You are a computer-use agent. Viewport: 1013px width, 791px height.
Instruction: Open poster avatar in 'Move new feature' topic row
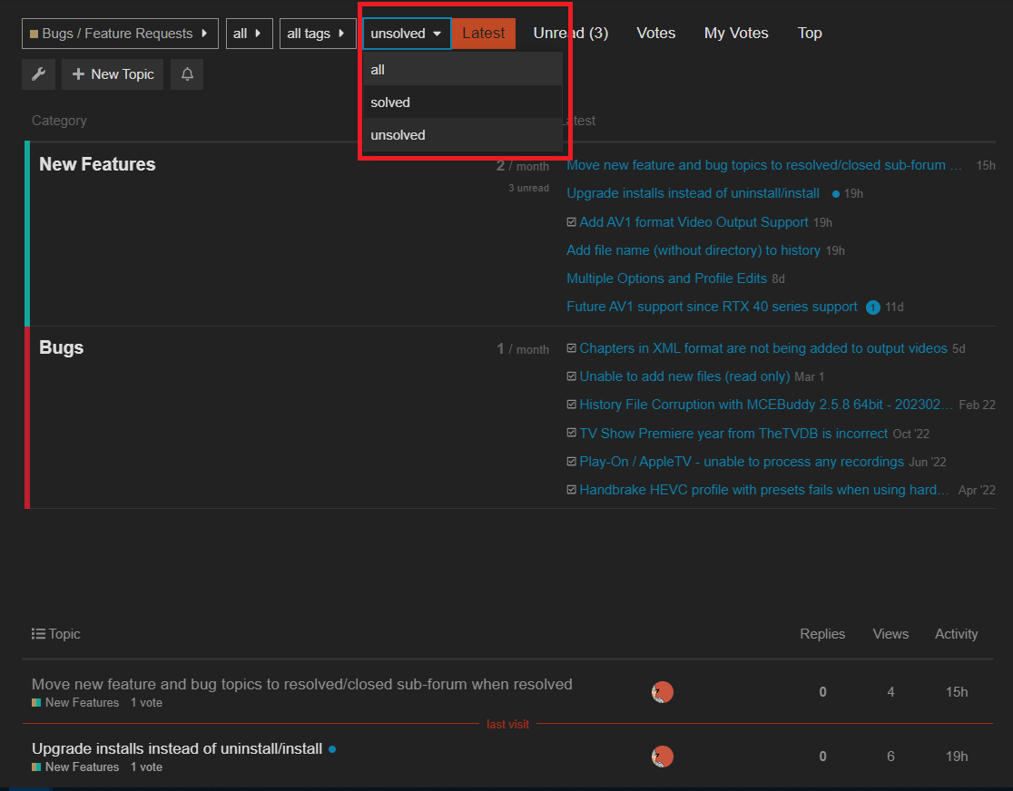click(663, 692)
